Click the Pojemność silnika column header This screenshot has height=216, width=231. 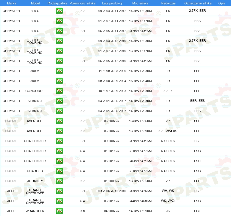click(x=82, y=3)
